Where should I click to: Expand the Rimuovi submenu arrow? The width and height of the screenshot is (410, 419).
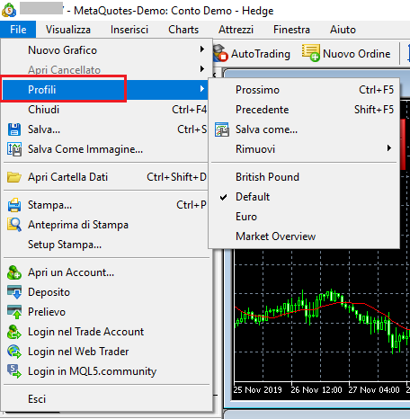pyautogui.click(x=389, y=148)
